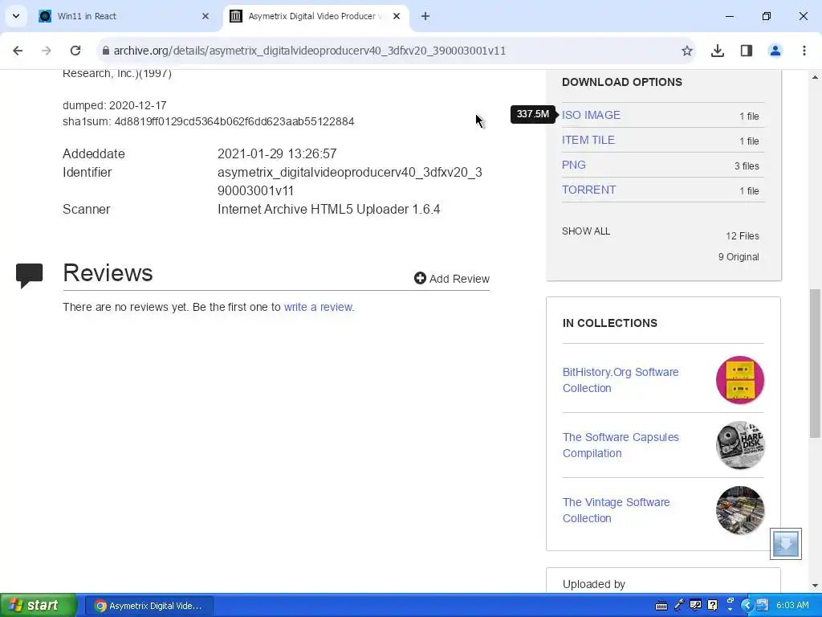Click the pen tool tray icon
The width and height of the screenshot is (822, 617).
tap(679, 606)
